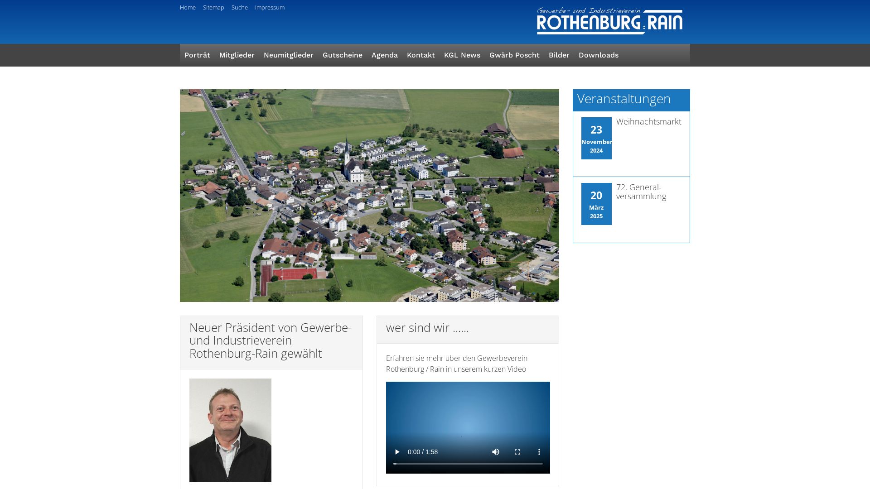The image size is (870, 489).
Task: Open the Suche search link
Action: pyautogui.click(x=240, y=7)
